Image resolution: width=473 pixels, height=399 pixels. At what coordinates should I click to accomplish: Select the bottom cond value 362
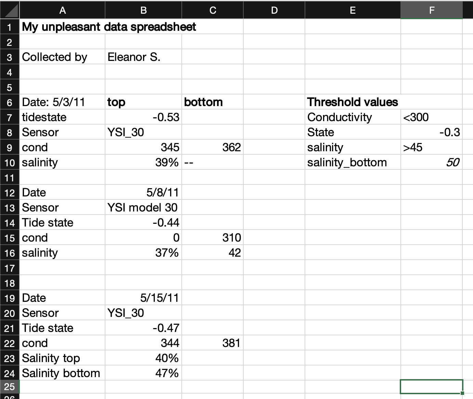[x=212, y=147]
